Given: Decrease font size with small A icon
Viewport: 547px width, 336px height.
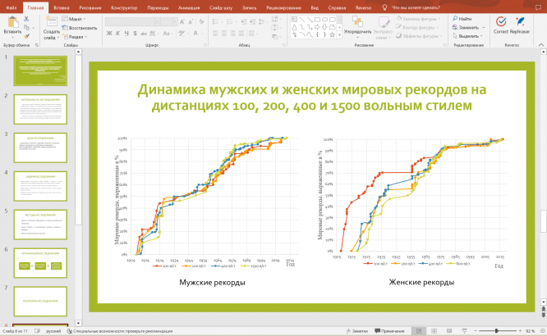Looking at the screenshot, I should (x=191, y=22).
